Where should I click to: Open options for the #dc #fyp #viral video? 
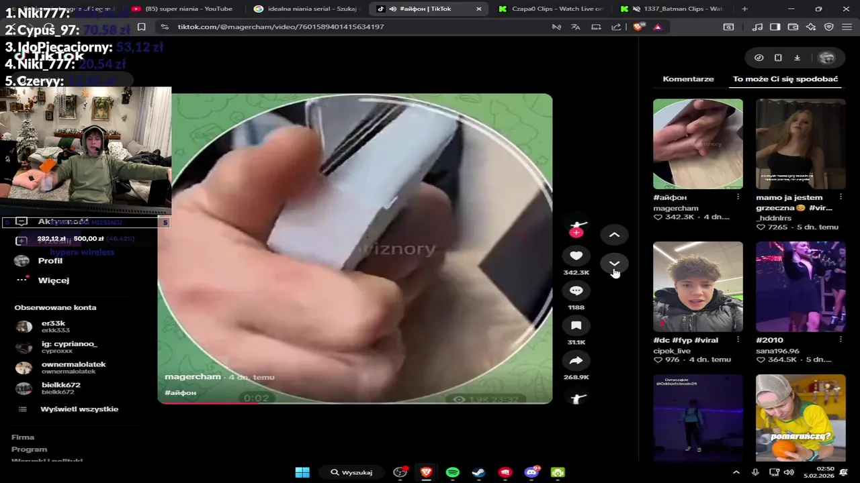click(738, 340)
